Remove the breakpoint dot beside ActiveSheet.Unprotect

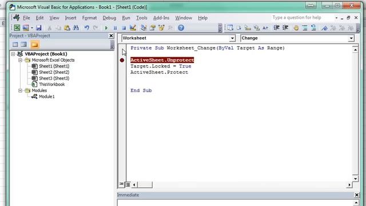tap(122, 60)
